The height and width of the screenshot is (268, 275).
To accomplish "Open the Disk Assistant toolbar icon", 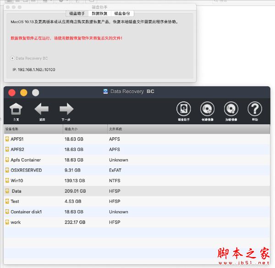I will pos(184,109).
